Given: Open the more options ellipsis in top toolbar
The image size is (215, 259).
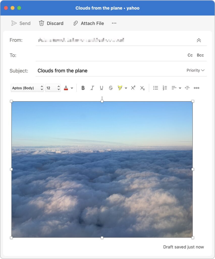Looking at the screenshot, I should coord(114,23).
